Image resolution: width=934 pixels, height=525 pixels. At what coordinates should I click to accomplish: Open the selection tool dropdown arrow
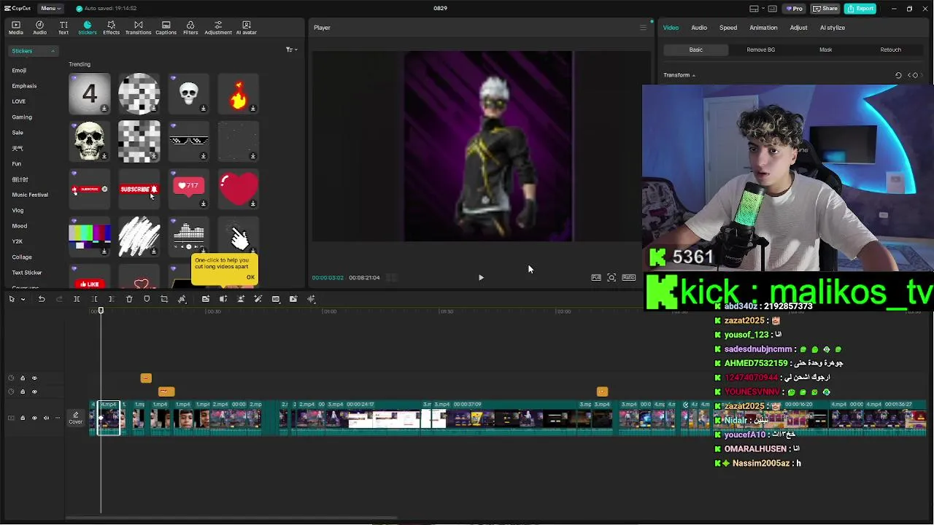point(23,299)
